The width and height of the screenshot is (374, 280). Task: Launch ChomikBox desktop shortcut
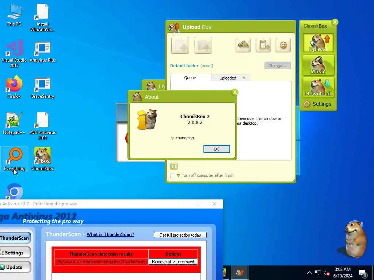click(x=42, y=159)
